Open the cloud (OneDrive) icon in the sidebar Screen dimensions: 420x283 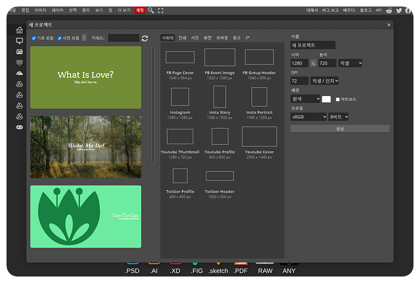(x=20, y=73)
